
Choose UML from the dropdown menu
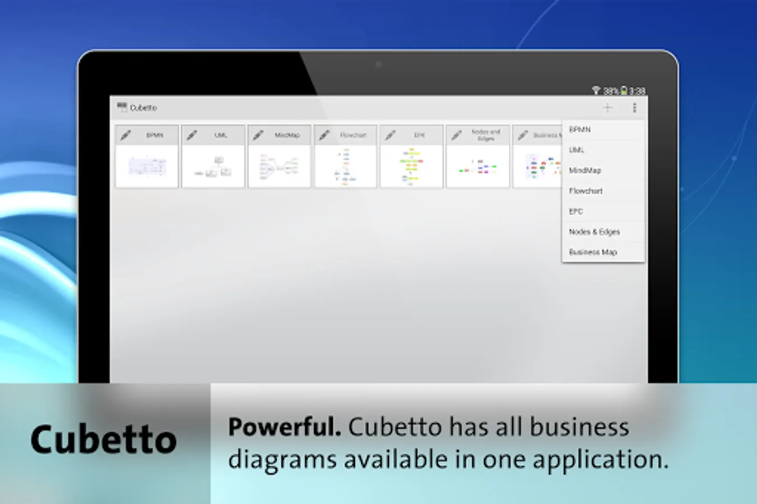pyautogui.click(x=603, y=150)
